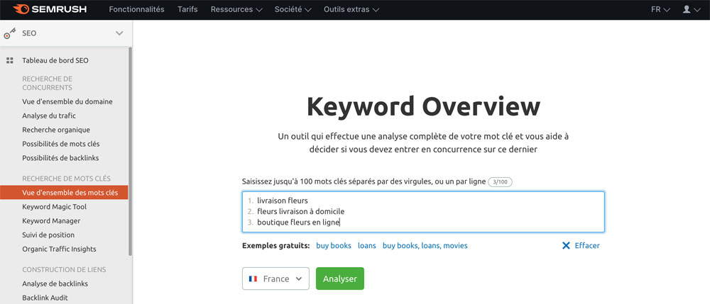Screen dimensions: 710x304
Task: Open Keyword Magic Tool
Action: click(x=55, y=206)
